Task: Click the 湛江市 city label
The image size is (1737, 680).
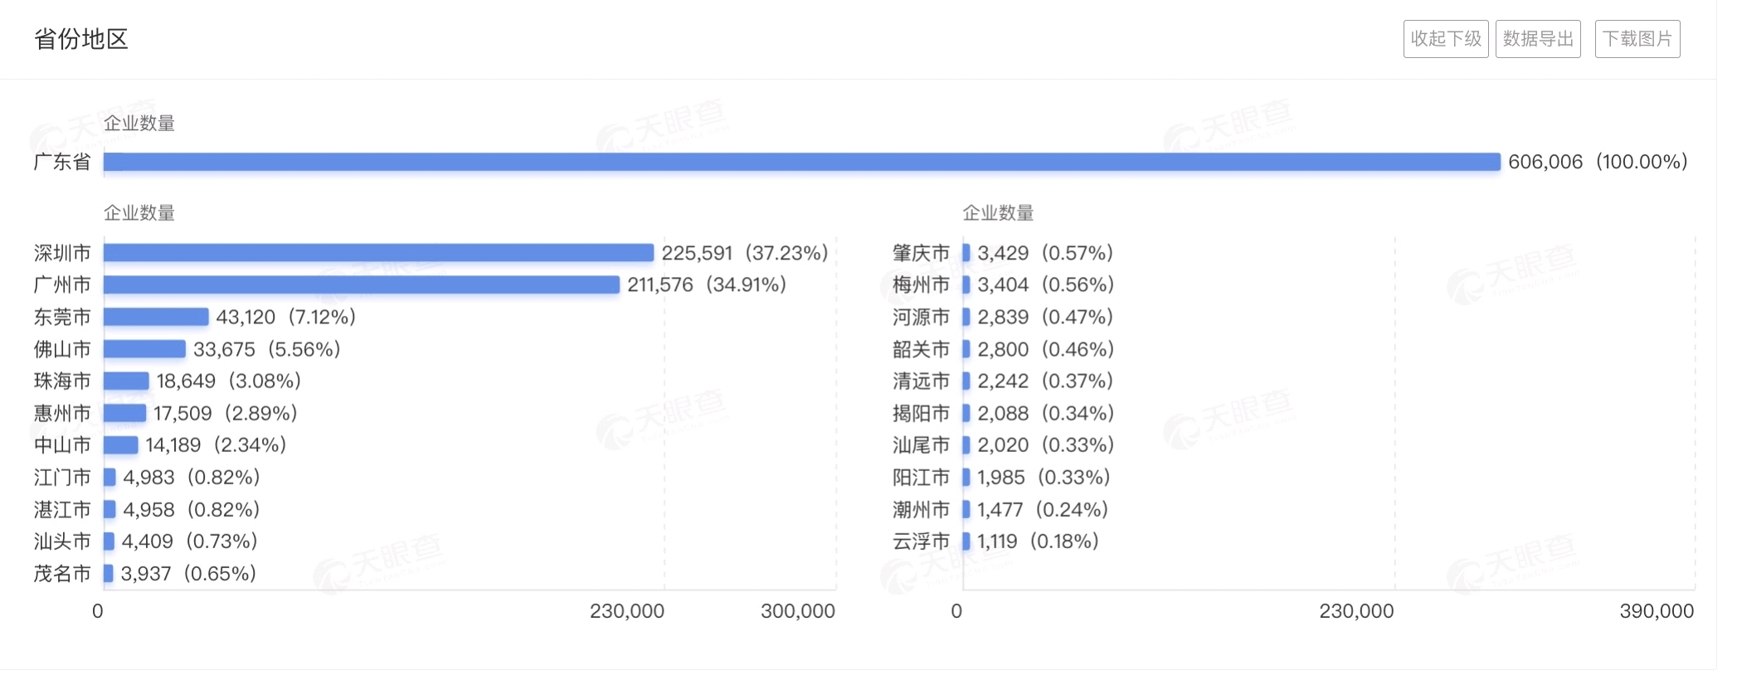Action: click(62, 510)
